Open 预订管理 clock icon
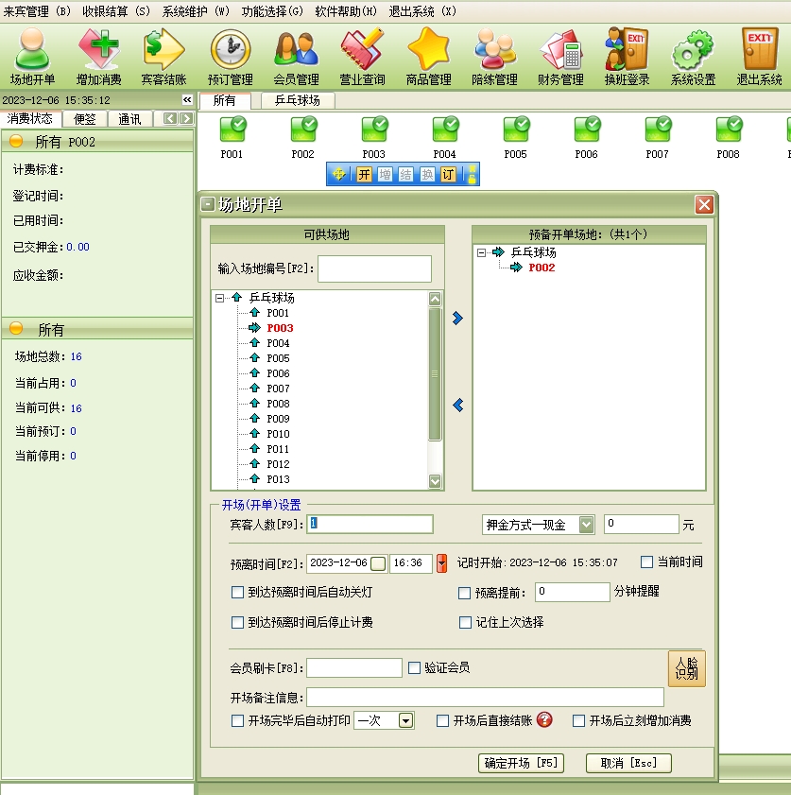The height and width of the screenshot is (795, 791). (230, 56)
